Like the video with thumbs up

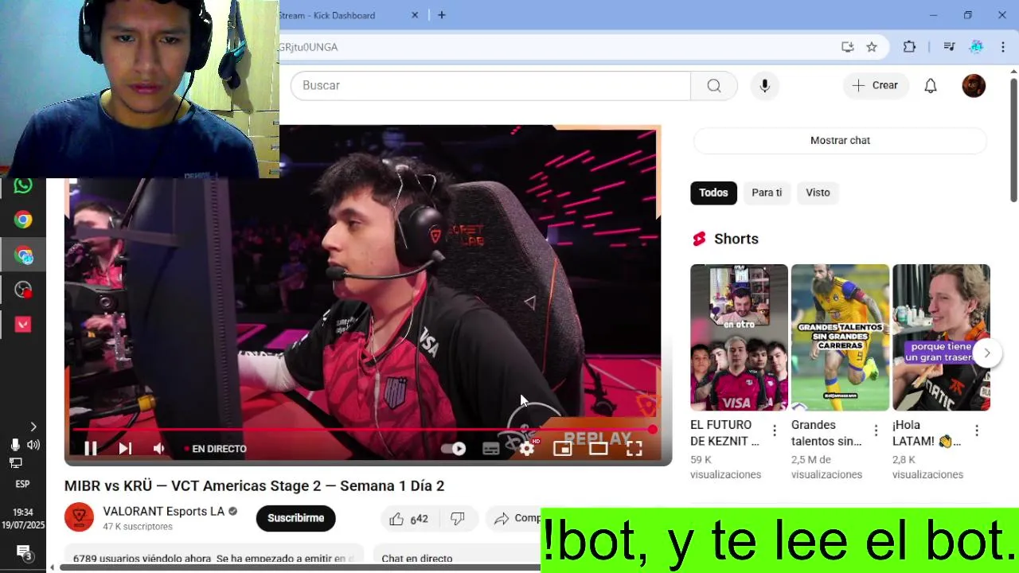408,519
